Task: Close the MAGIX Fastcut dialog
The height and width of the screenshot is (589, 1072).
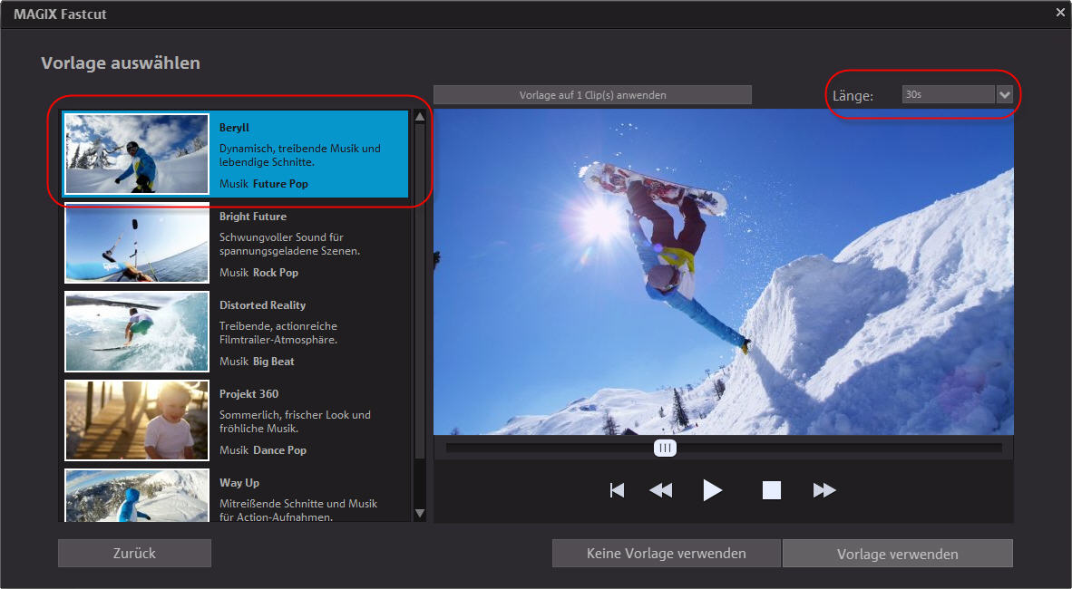Action: [1060, 13]
